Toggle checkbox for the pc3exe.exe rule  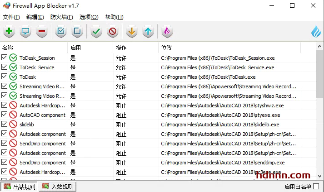pos(5,172)
